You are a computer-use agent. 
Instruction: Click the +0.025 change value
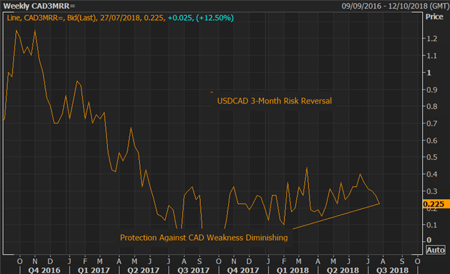coord(180,18)
